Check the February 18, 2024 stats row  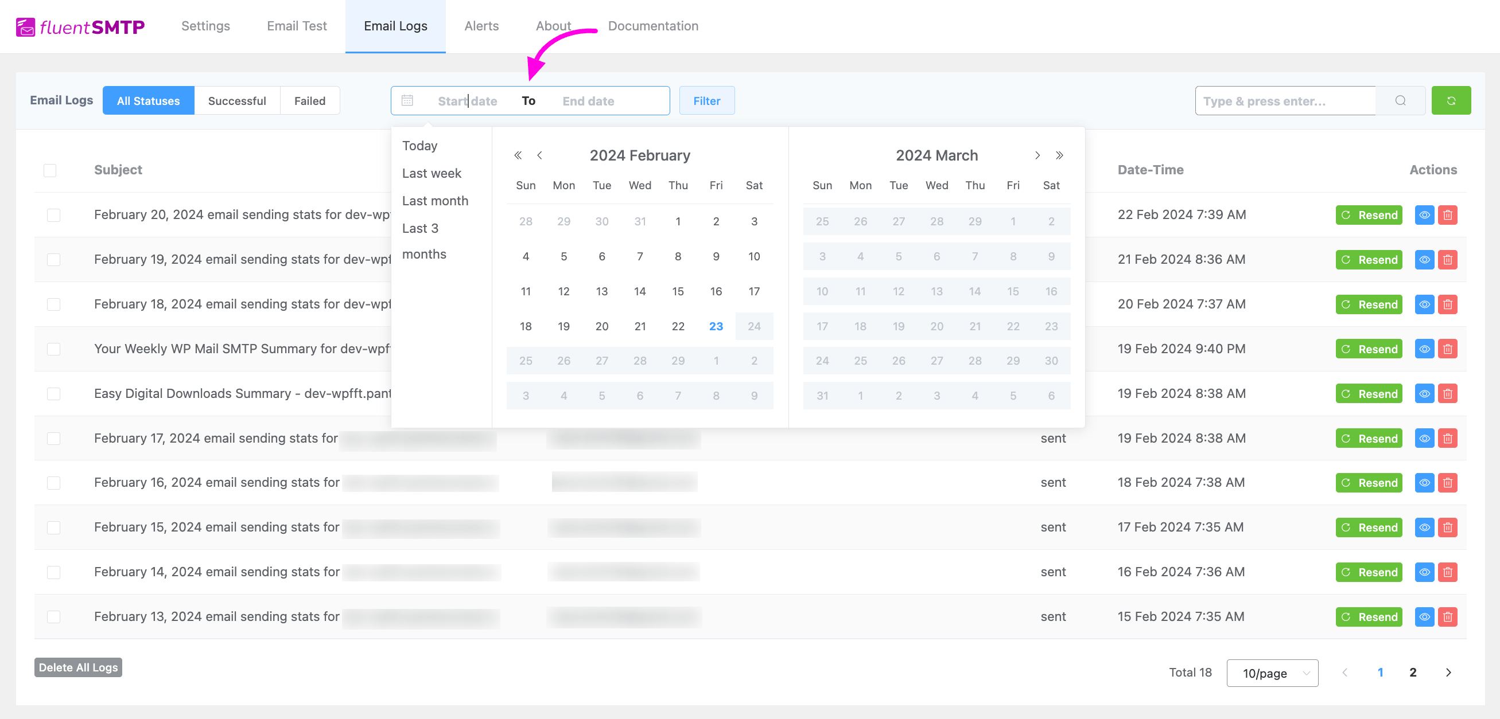[x=53, y=304]
